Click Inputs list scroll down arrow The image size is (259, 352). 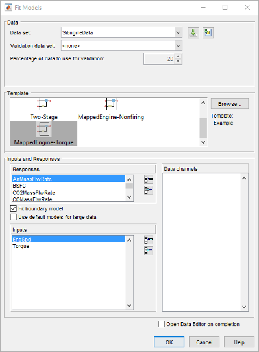tap(129, 305)
